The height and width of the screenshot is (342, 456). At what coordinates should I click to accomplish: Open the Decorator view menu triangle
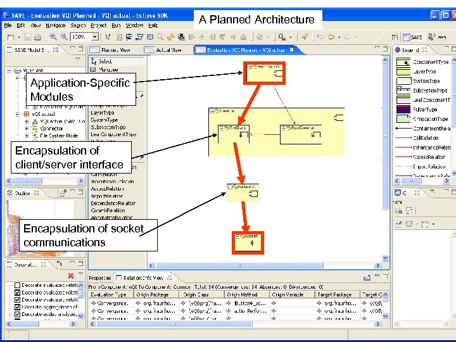tap(80, 274)
